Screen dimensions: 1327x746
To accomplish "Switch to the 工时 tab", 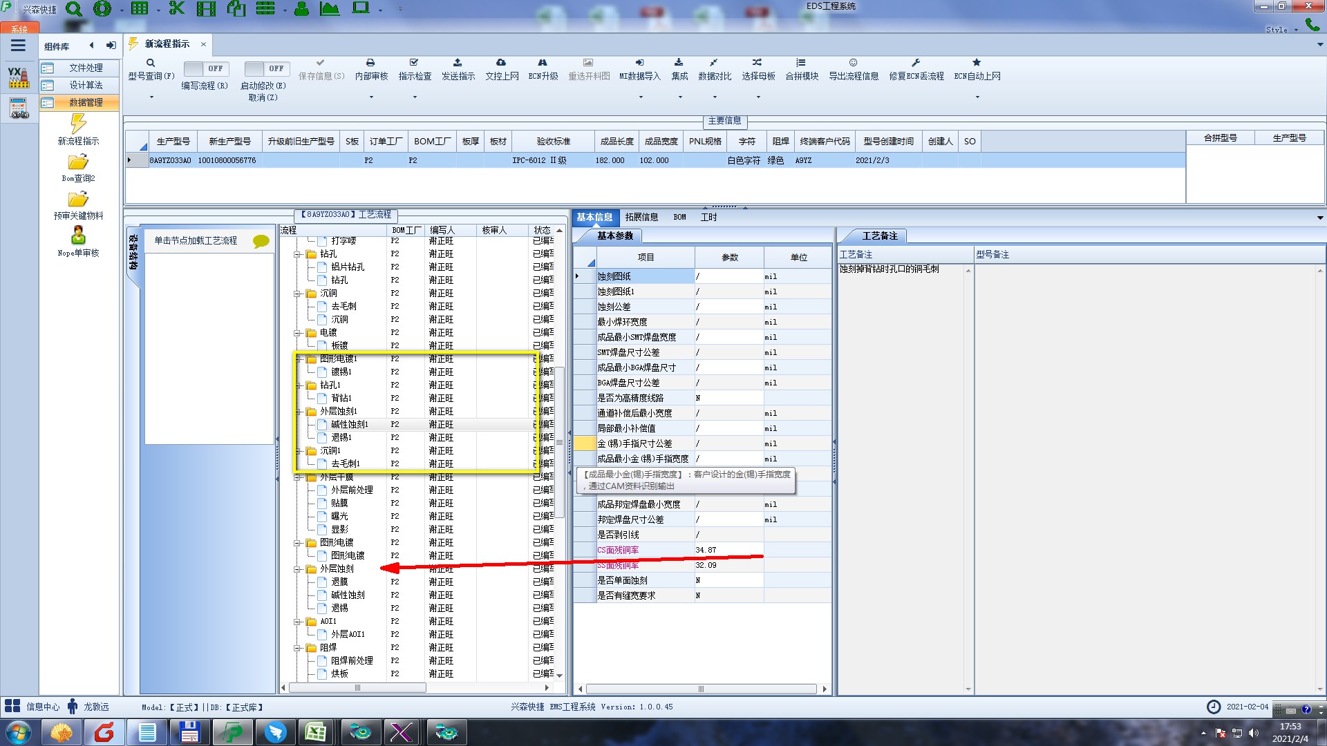I will click(x=708, y=217).
